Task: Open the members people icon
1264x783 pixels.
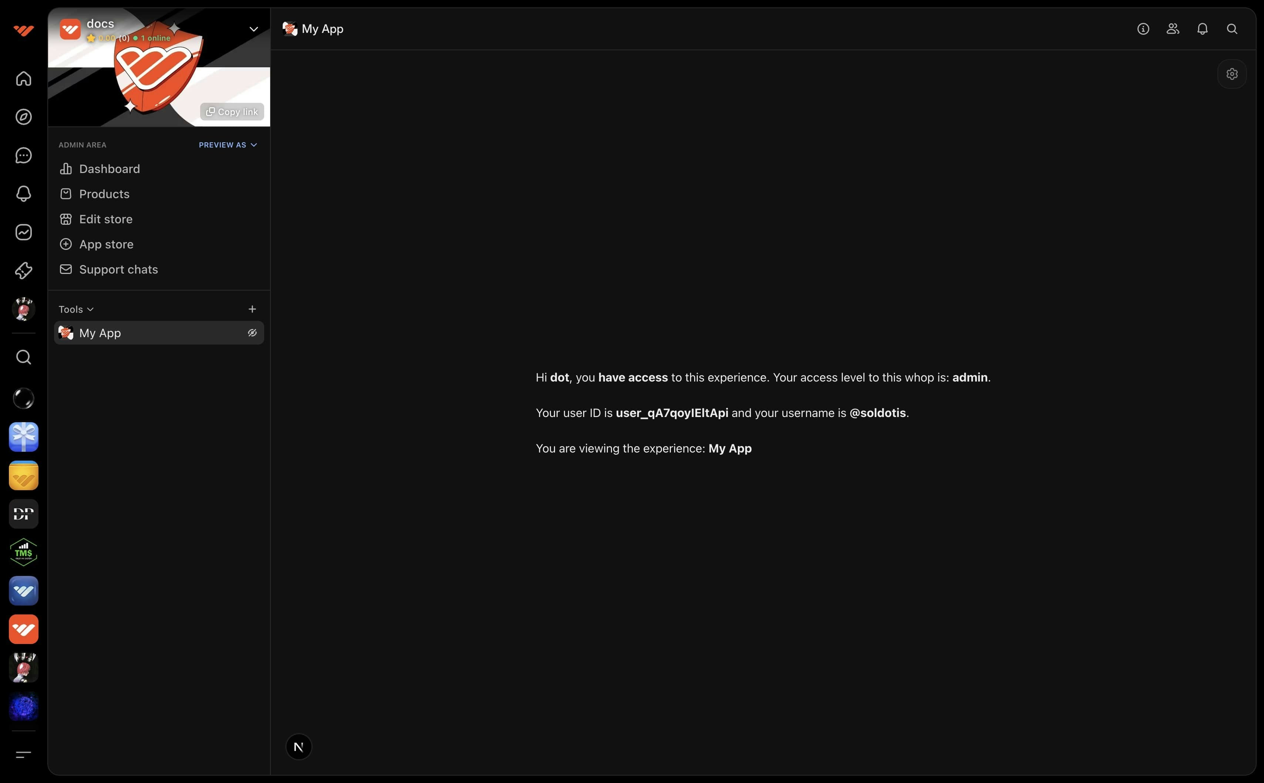Action: [x=1173, y=29]
